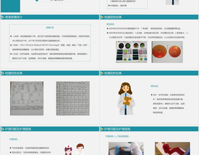Open the 护理诊断: underlined link
This screenshot has width=199, height=155.
tap(14, 139)
